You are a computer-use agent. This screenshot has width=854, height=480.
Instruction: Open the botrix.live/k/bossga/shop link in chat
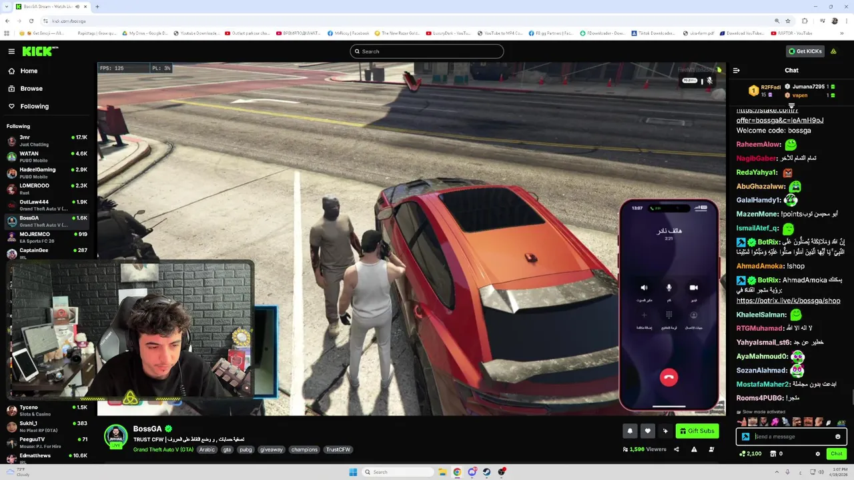point(788,301)
